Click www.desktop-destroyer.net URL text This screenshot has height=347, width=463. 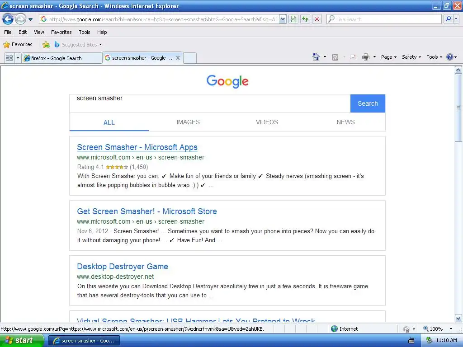[115, 277]
